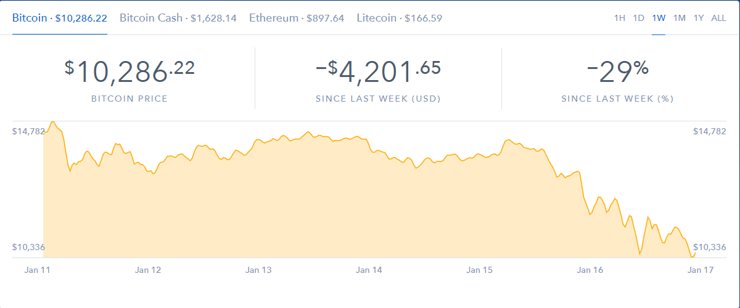Switch chart to 1Y range
Image resolution: width=740 pixels, height=308 pixels.
[x=699, y=18]
